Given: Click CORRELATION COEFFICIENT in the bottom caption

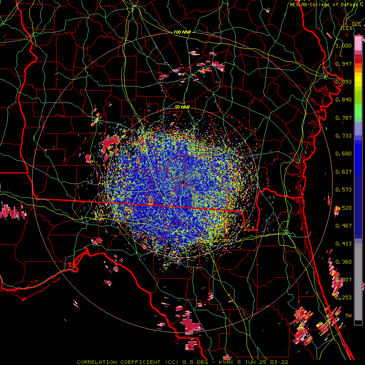Looking at the screenshot, I should (118, 362).
